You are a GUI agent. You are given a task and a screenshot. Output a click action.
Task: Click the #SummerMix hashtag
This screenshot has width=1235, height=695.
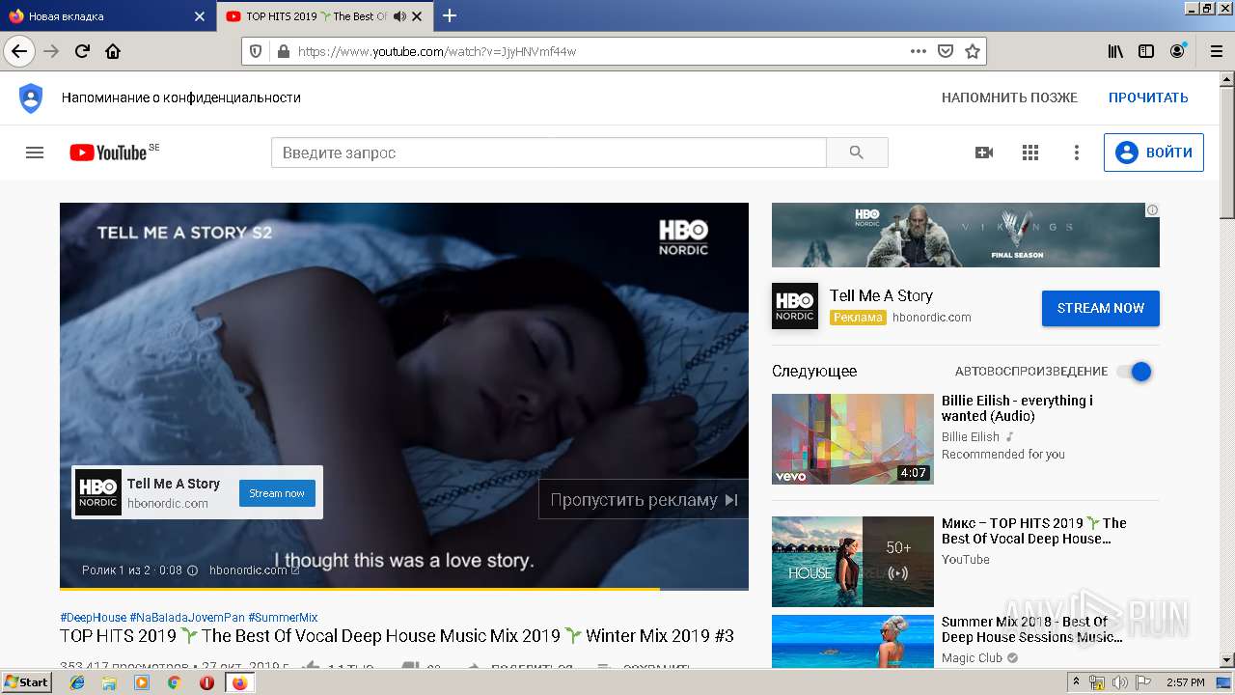click(x=283, y=618)
